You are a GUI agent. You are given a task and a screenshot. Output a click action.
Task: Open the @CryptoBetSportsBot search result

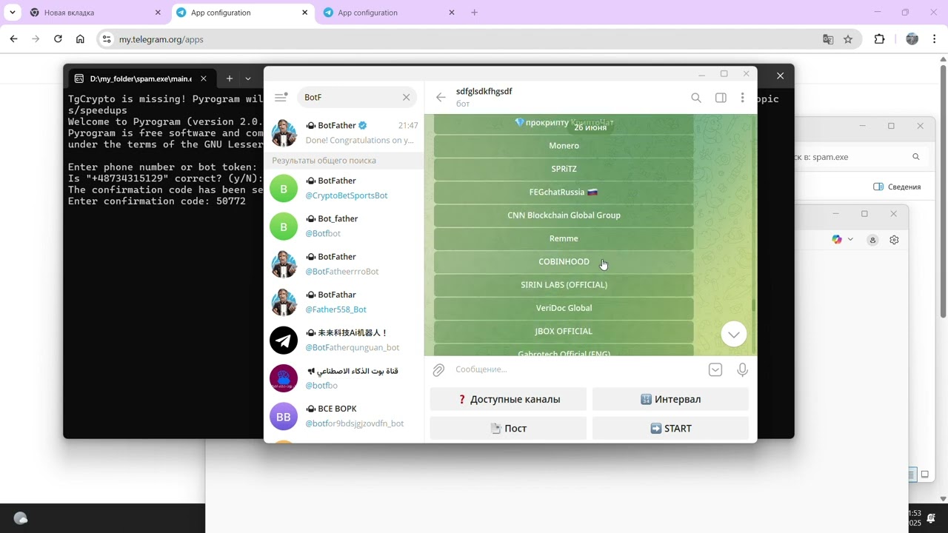(344, 188)
